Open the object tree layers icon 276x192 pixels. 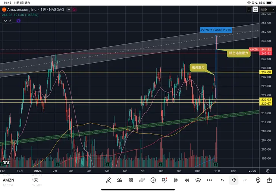198,180
